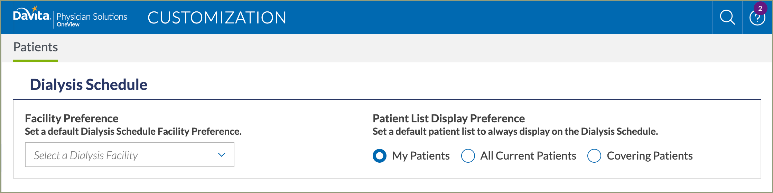Click the default patient list description text
The image size is (773, 193).
pos(515,131)
